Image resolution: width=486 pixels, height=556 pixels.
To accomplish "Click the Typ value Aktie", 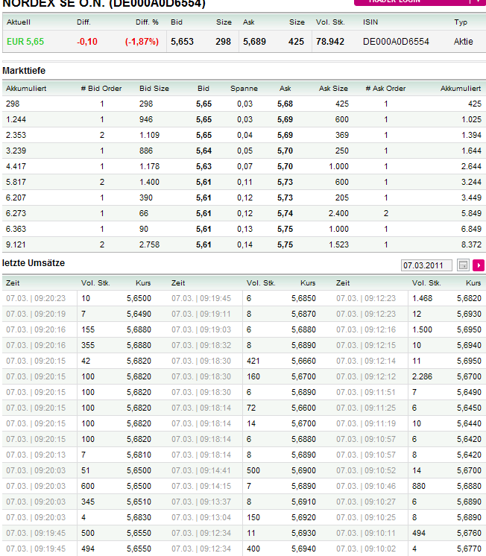I will [464, 42].
